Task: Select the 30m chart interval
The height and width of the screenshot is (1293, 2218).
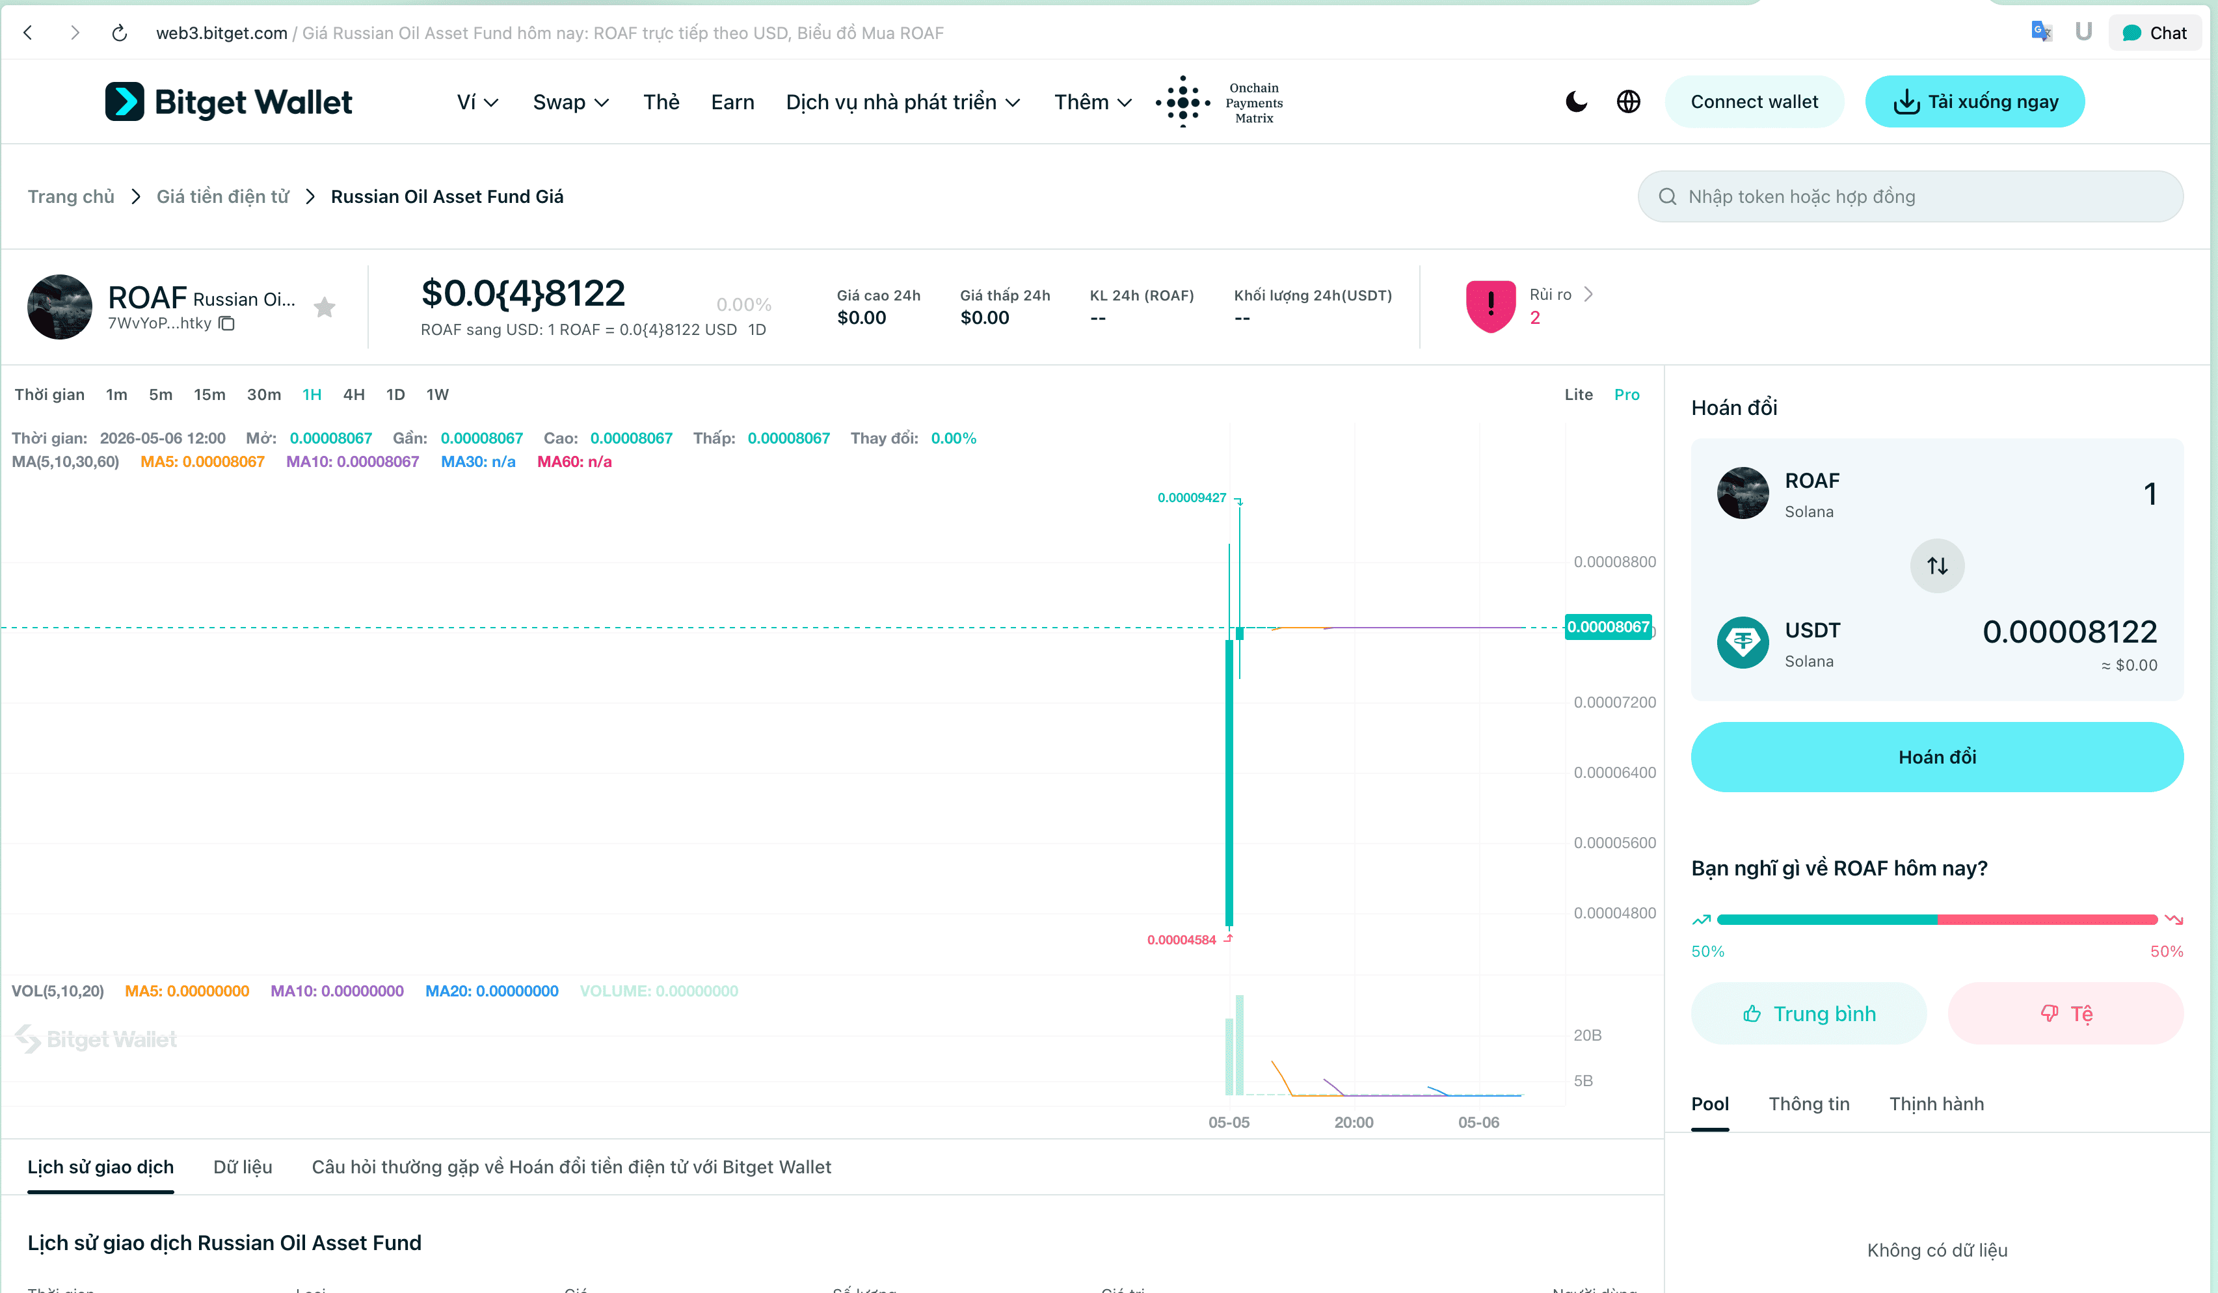Action: [264, 394]
